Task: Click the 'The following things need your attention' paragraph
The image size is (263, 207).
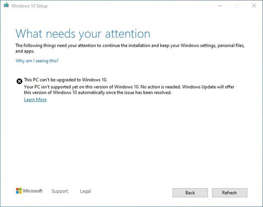Action: coord(130,45)
